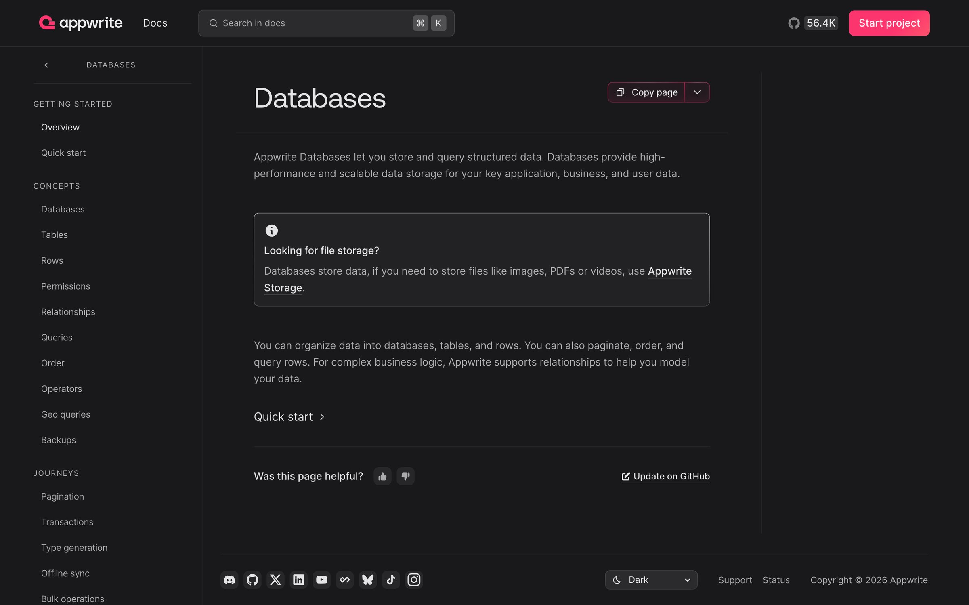Open the Type generation sidebar item
This screenshot has width=969, height=605.
tap(74, 548)
